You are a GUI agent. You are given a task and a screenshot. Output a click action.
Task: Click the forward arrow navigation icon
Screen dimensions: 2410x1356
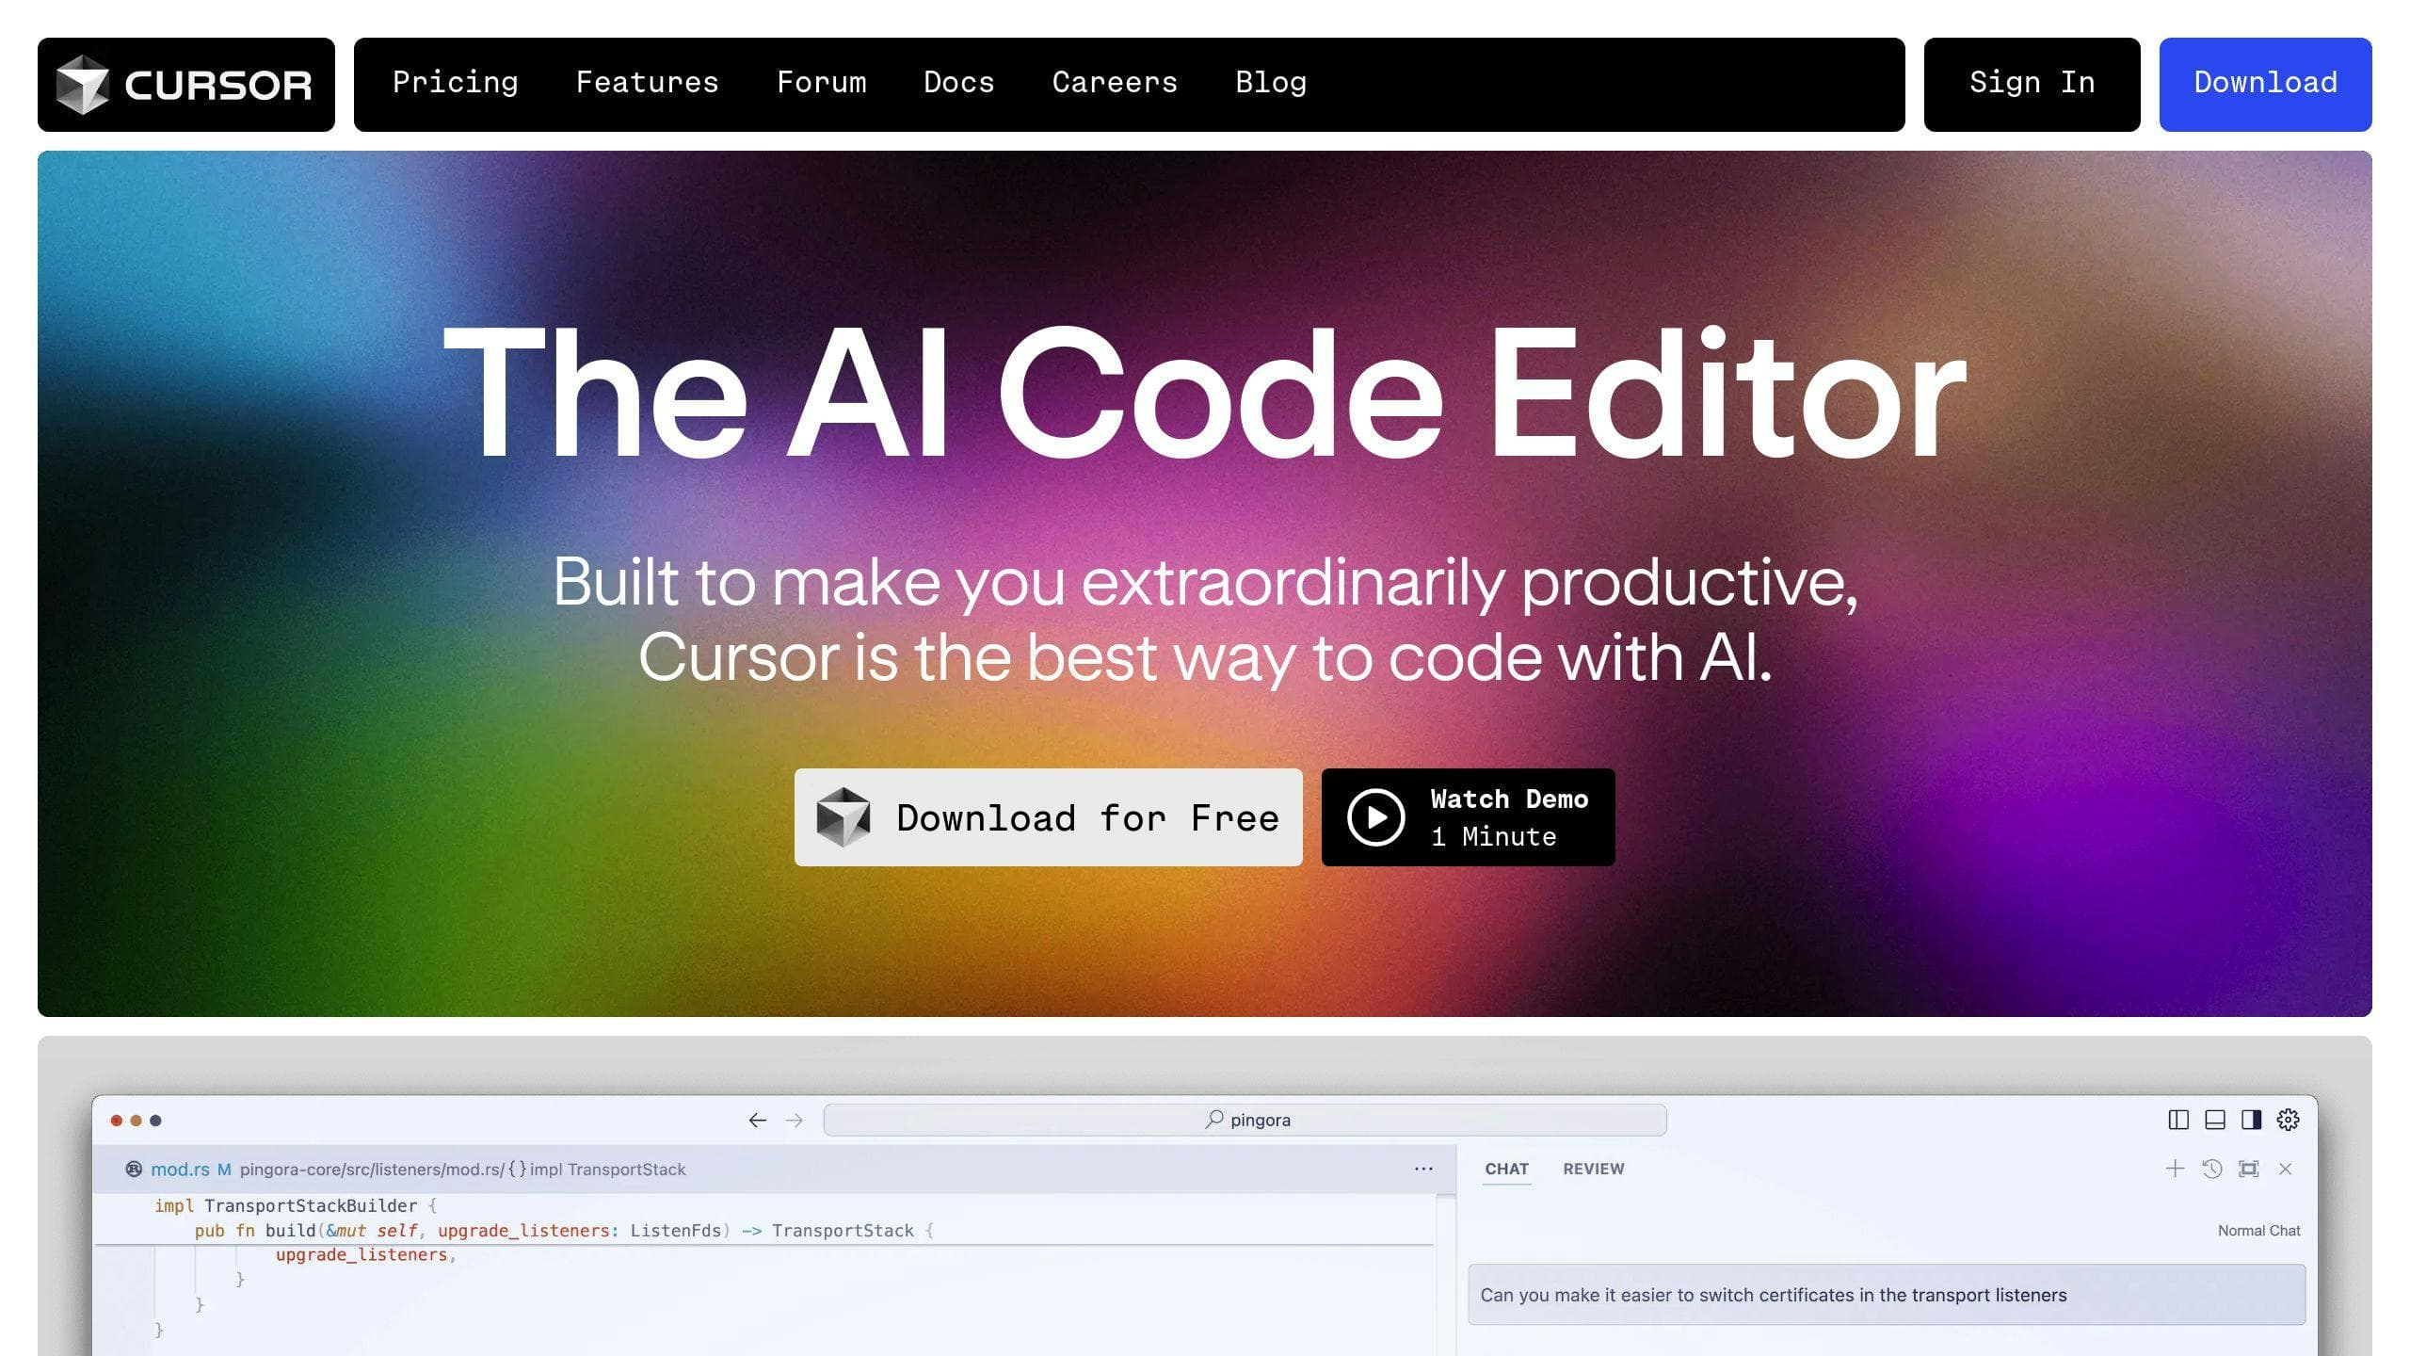click(795, 1118)
